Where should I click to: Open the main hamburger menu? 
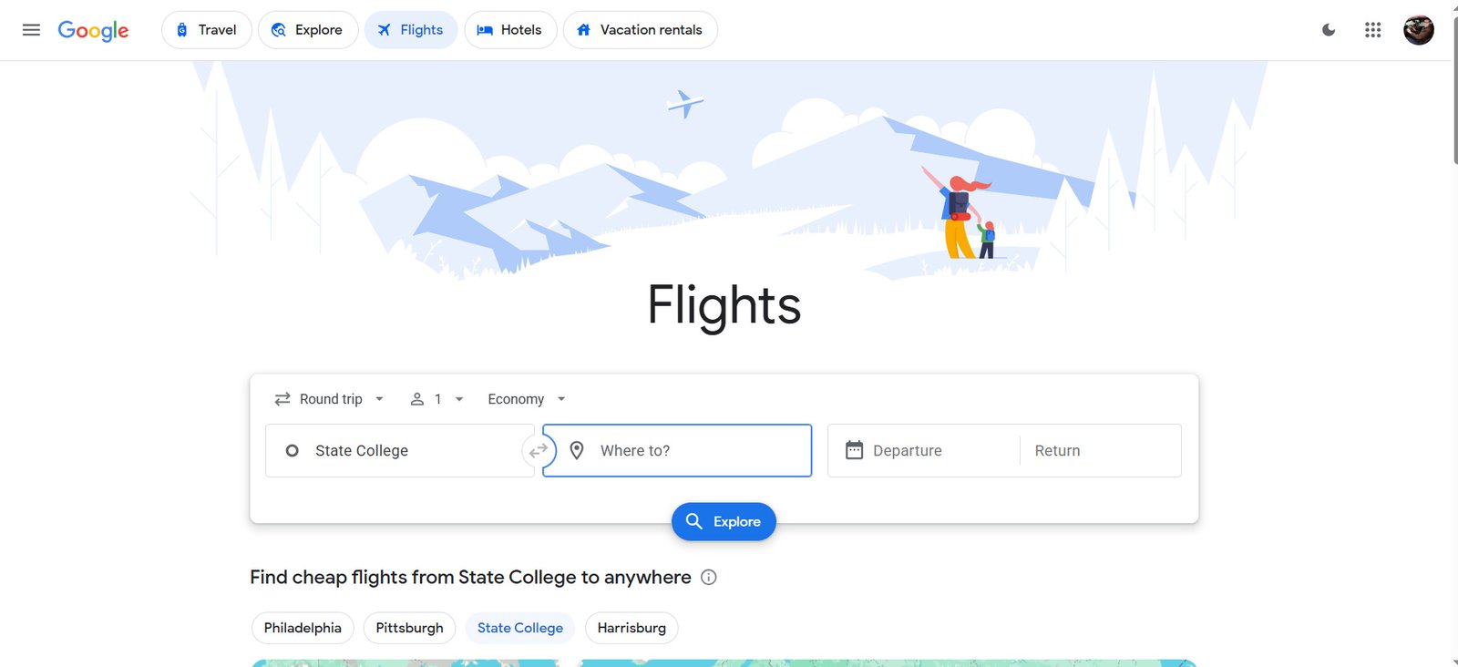tap(31, 30)
